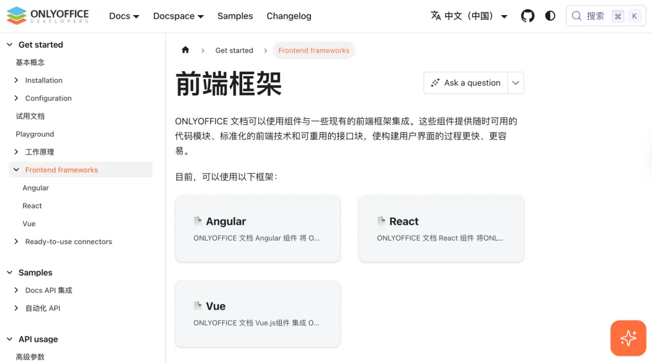Click the Ask a question button
652x363 pixels.
pyautogui.click(x=465, y=83)
